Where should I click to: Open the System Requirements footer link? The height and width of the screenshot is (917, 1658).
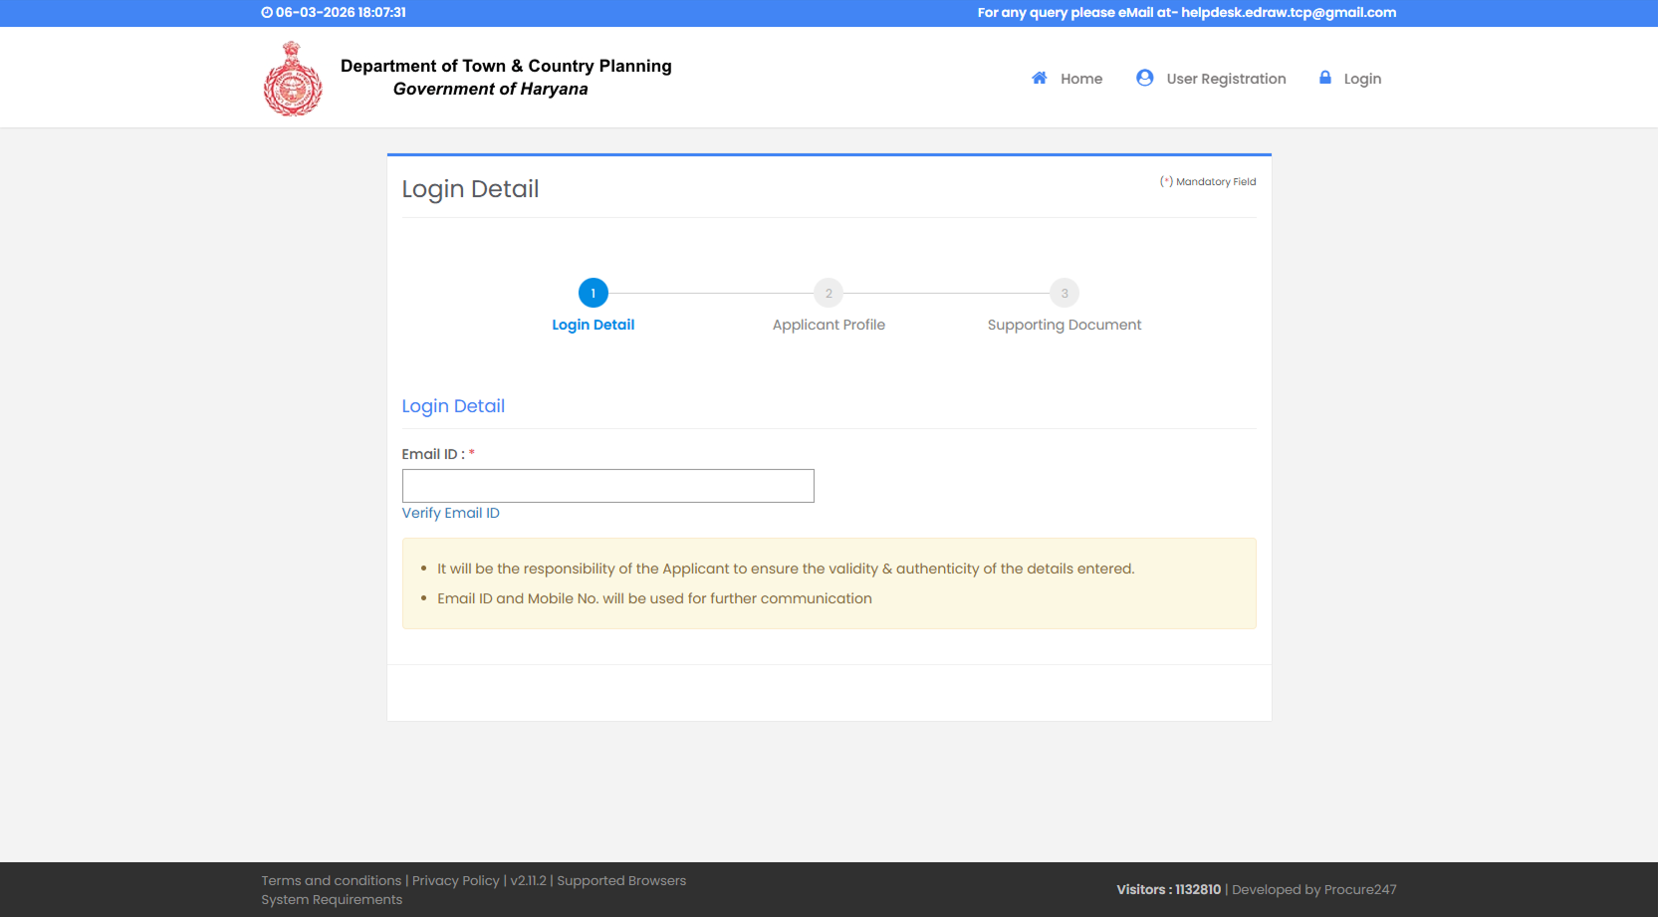332,900
